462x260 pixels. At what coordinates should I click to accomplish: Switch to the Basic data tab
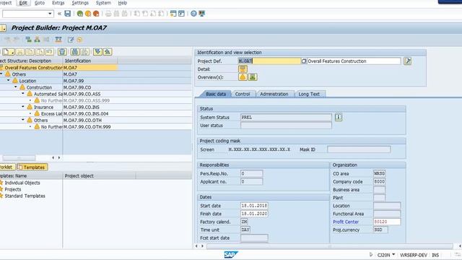coord(216,94)
